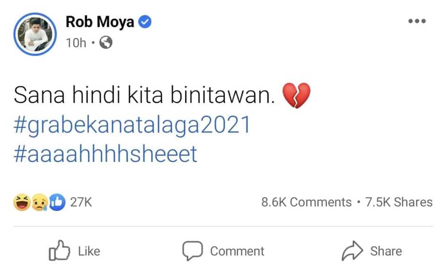Click the Share arrow icon

pos(352,251)
